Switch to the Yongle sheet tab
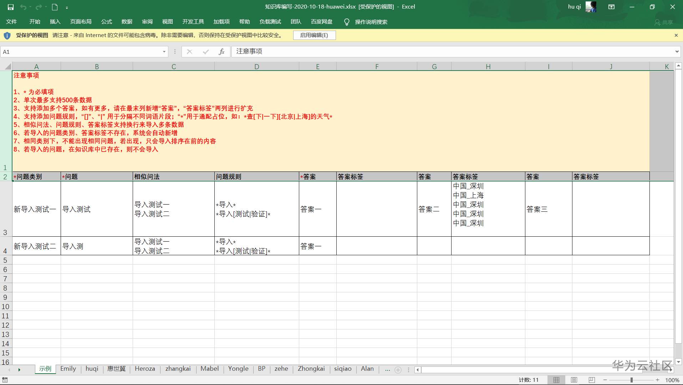 pos(238,369)
